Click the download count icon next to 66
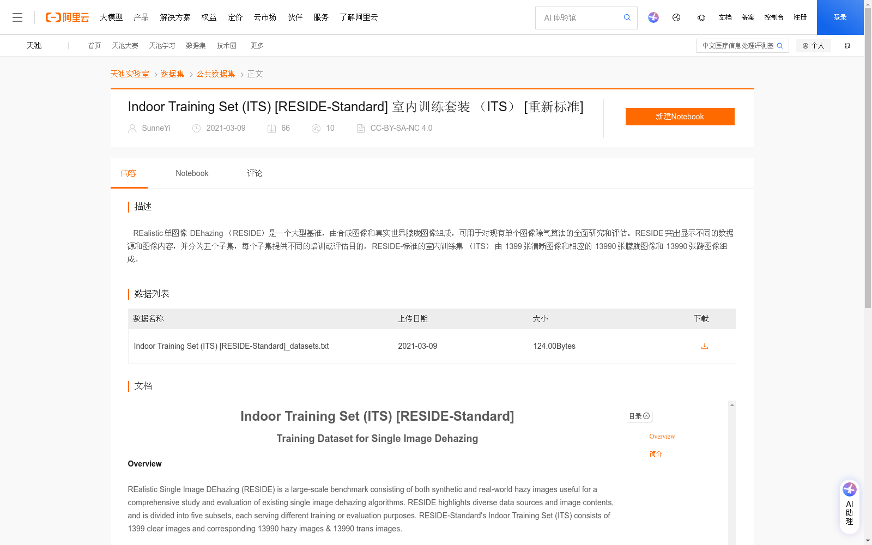The height and width of the screenshot is (545, 872). pos(271,129)
